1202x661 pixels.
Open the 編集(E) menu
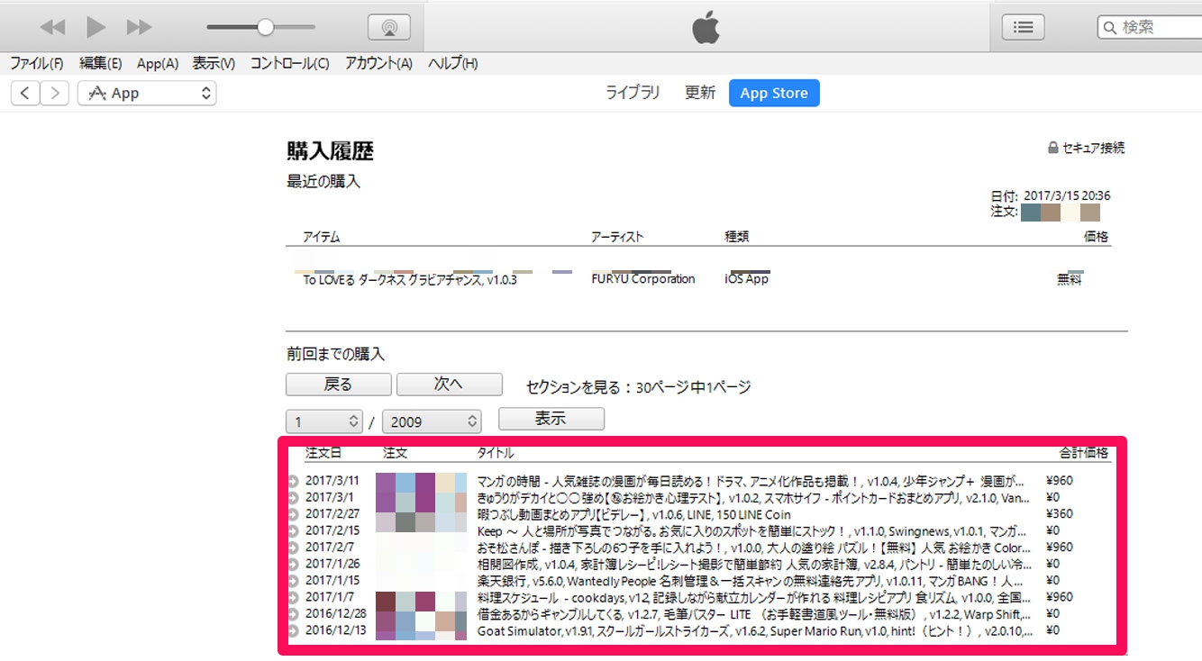pos(100,63)
